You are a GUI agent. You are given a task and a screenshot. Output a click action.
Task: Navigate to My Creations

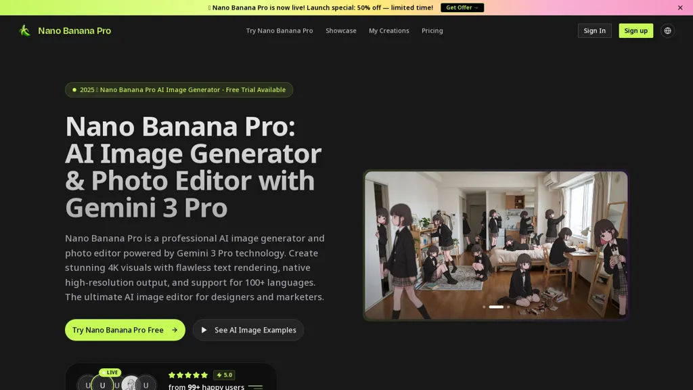coord(389,30)
